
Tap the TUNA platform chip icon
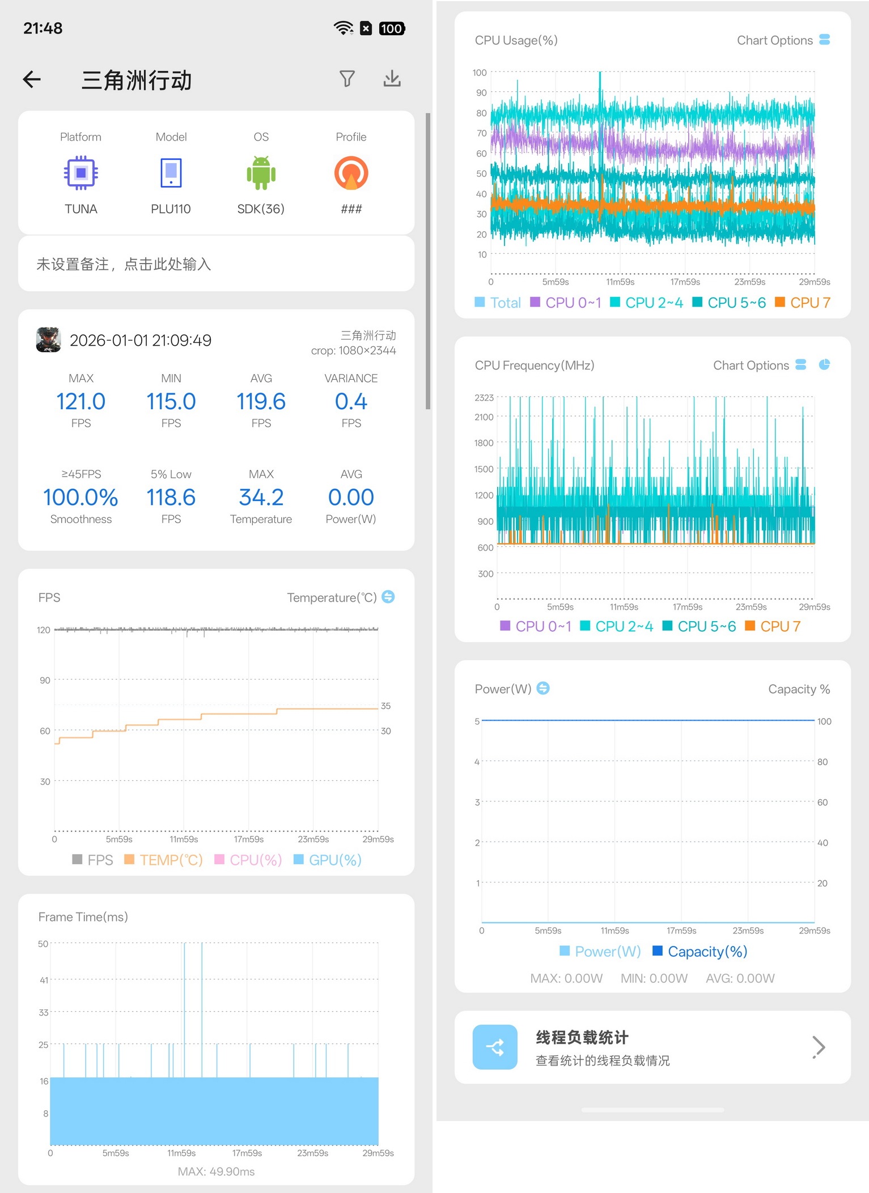[x=81, y=173]
